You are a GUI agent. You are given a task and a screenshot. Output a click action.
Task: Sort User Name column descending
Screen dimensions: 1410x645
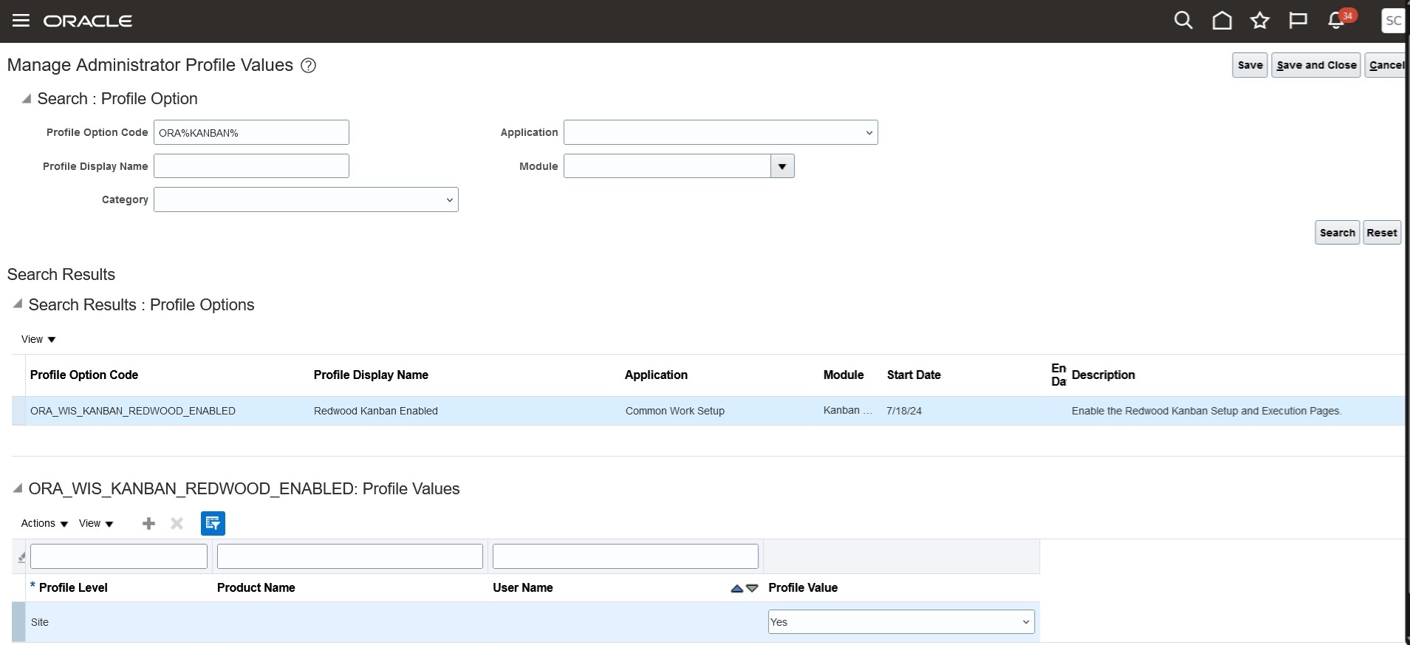pyautogui.click(x=752, y=588)
